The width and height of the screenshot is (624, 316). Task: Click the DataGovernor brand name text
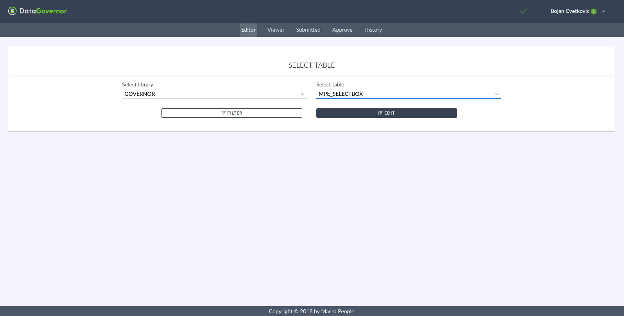point(43,11)
